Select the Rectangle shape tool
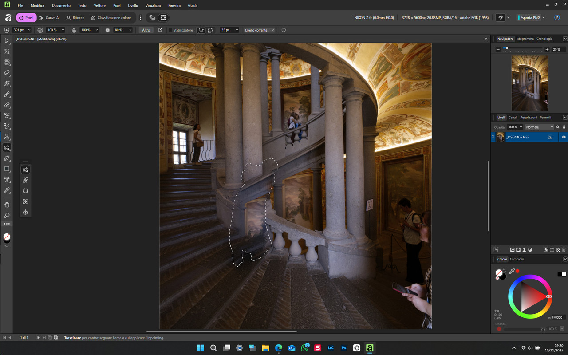Screen dimensions: 568x355 pyautogui.click(x=7, y=169)
